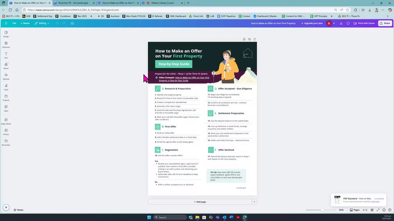The width and height of the screenshot is (394, 221).
Task: Open the analytics insights chart icon
Action: pyautogui.click(x=341, y=23)
